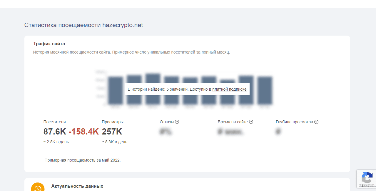Click the orange clock icon near Актуальность данных
The image size is (376, 191).
point(38,188)
